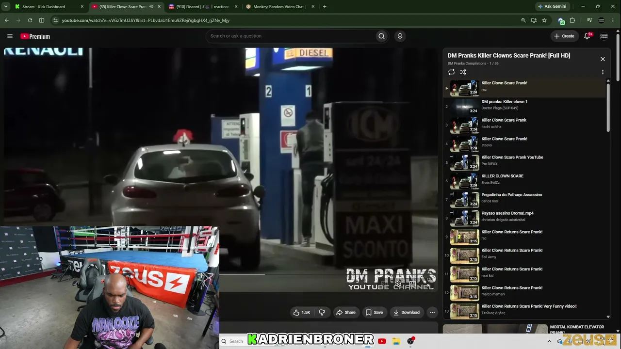The height and width of the screenshot is (349, 621).
Task: Click the search magnifier button
Action: pyautogui.click(x=381, y=36)
